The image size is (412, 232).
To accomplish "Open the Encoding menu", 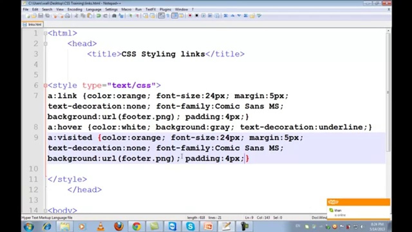I will [x=75, y=9].
